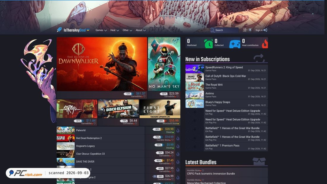Open Clair Obscur: Expedition 33 link
The width and height of the screenshot is (327, 184).
point(90,154)
